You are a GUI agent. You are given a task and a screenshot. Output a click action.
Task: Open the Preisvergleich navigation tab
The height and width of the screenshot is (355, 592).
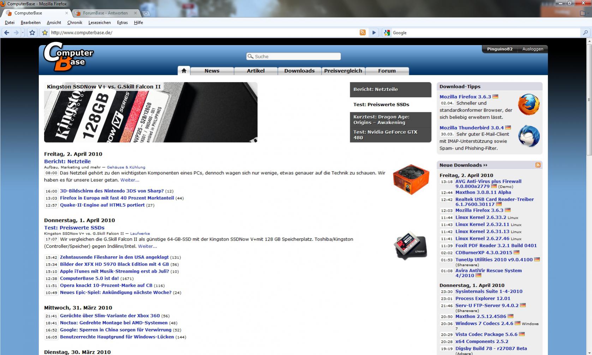coord(343,71)
